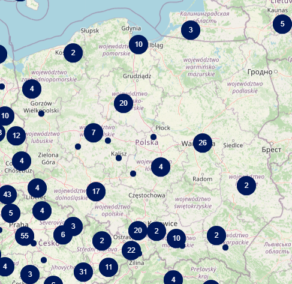Click marker dot above Jihovýchod label
292x284 pixels.
[44, 260]
